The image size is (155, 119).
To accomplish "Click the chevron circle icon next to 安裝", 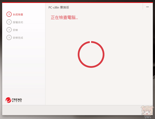I will coord(9,30).
